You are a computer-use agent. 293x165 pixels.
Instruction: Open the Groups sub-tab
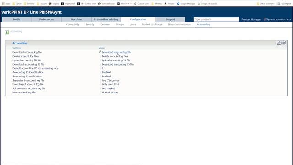point(119,24)
